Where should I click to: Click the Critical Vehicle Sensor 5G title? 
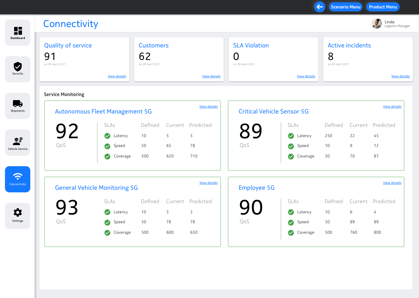[x=274, y=111]
